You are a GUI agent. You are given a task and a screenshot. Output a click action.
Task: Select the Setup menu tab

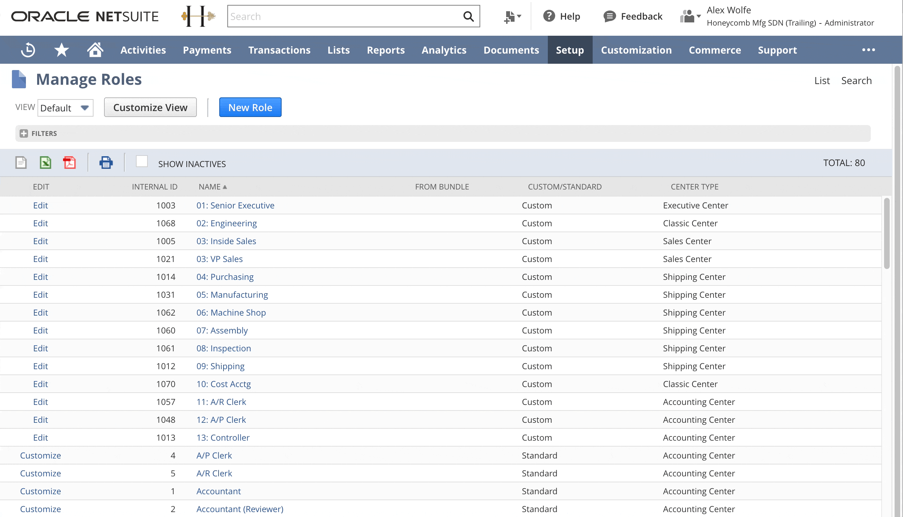[x=570, y=50]
